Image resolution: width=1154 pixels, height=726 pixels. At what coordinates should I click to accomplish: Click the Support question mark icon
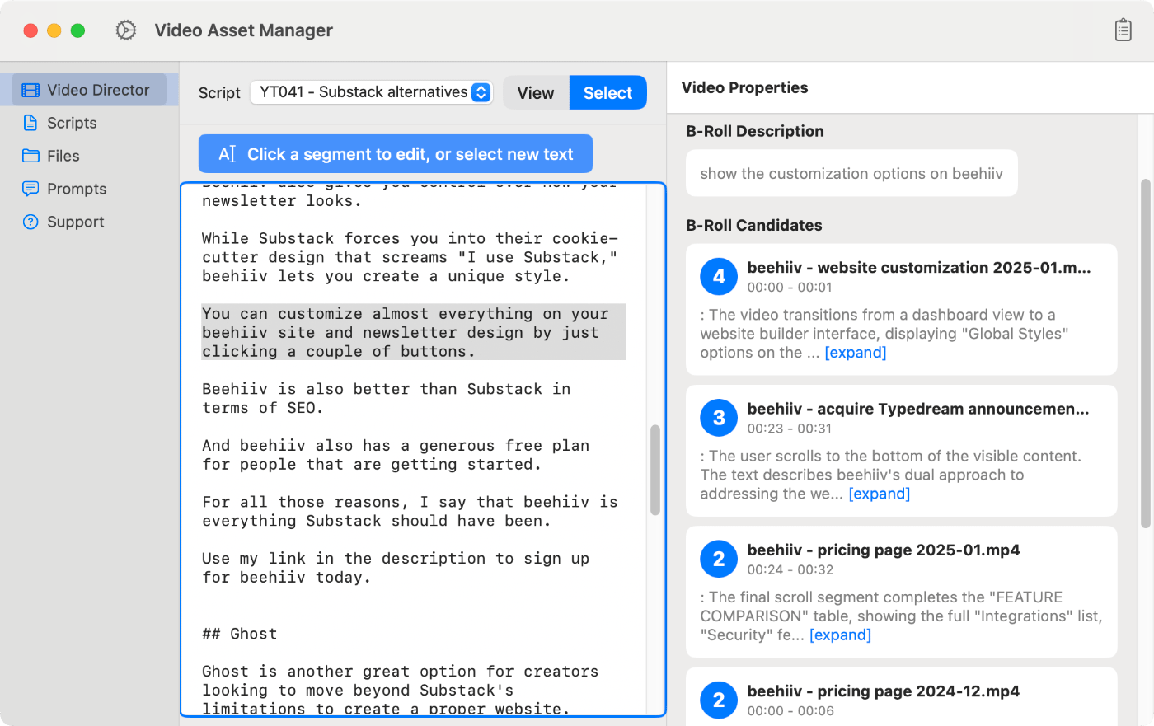[x=30, y=222]
